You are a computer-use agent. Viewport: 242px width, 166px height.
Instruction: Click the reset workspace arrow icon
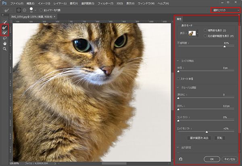180,159
